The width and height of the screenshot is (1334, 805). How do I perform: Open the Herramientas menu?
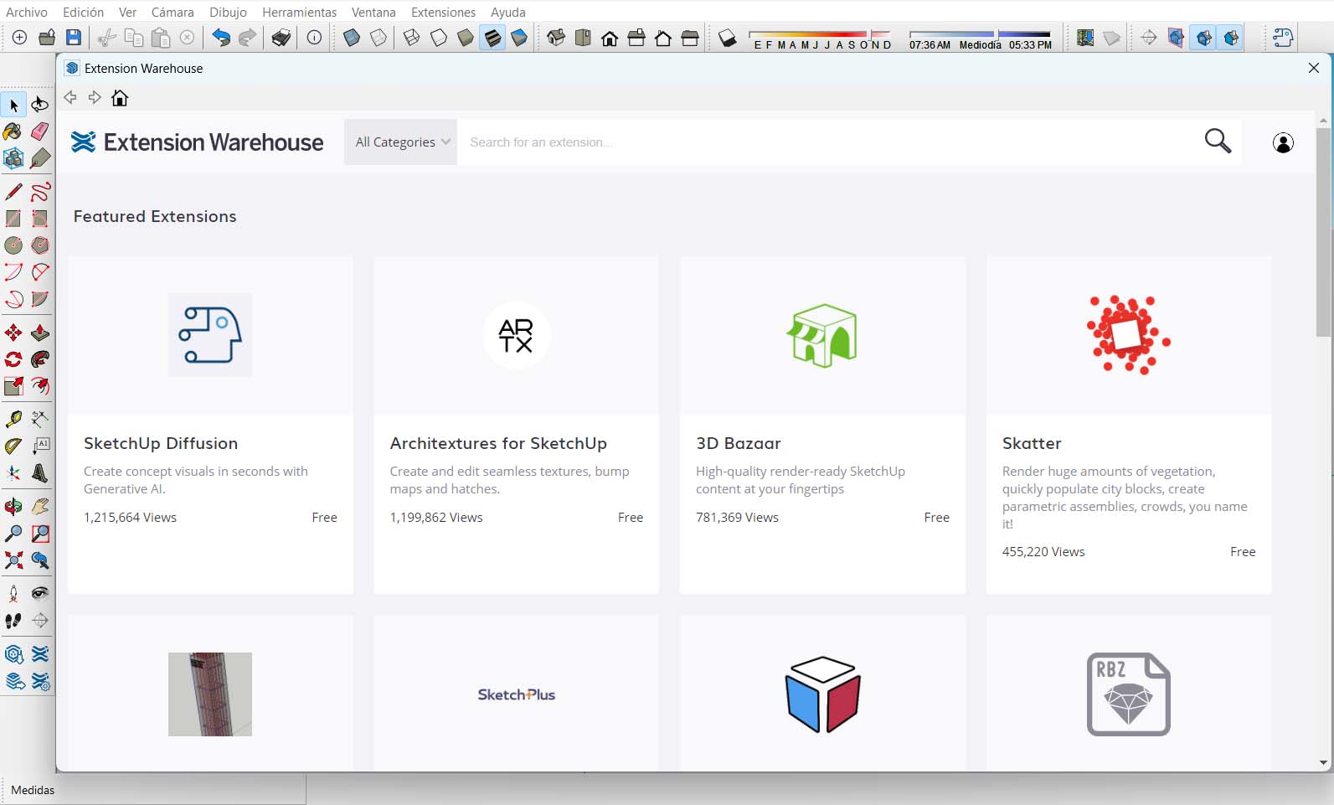pyautogui.click(x=299, y=12)
